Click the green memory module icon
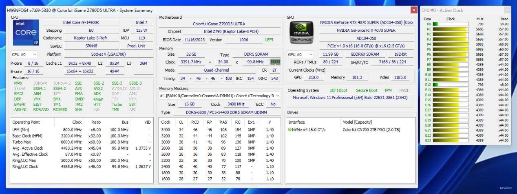The width and height of the screenshot is (517, 194). 276,62
